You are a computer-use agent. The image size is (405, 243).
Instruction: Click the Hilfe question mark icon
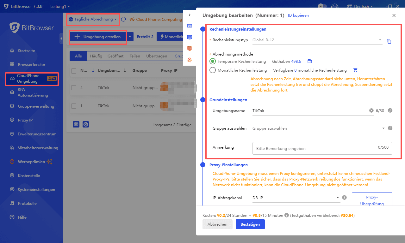coord(12,217)
